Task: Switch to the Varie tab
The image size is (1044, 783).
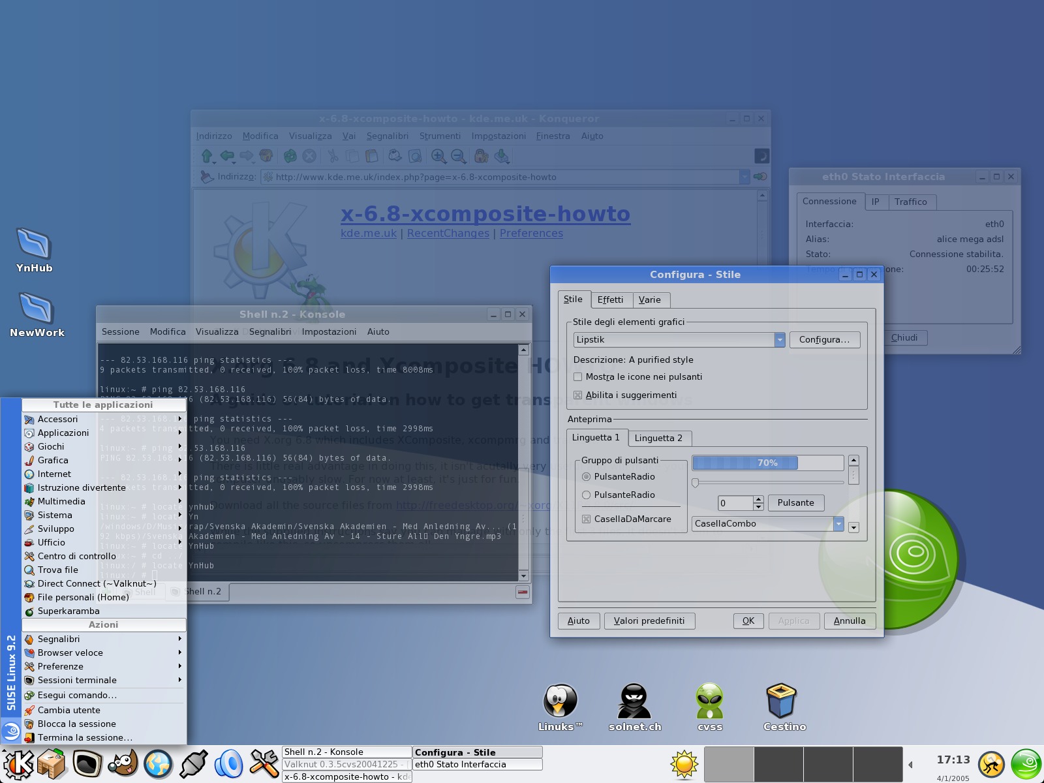Action: [650, 299]
